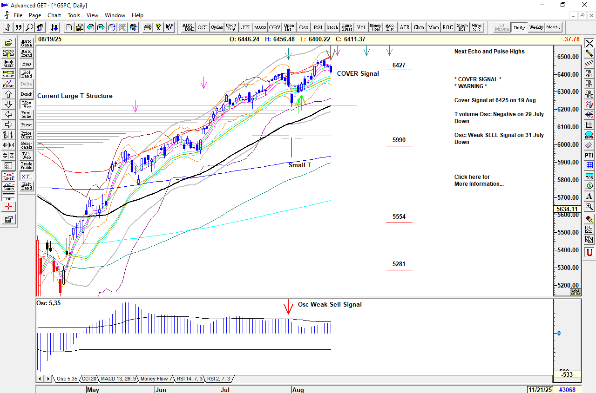Open the magnifying glass search tool
The image size is (596, 393).
29,27
